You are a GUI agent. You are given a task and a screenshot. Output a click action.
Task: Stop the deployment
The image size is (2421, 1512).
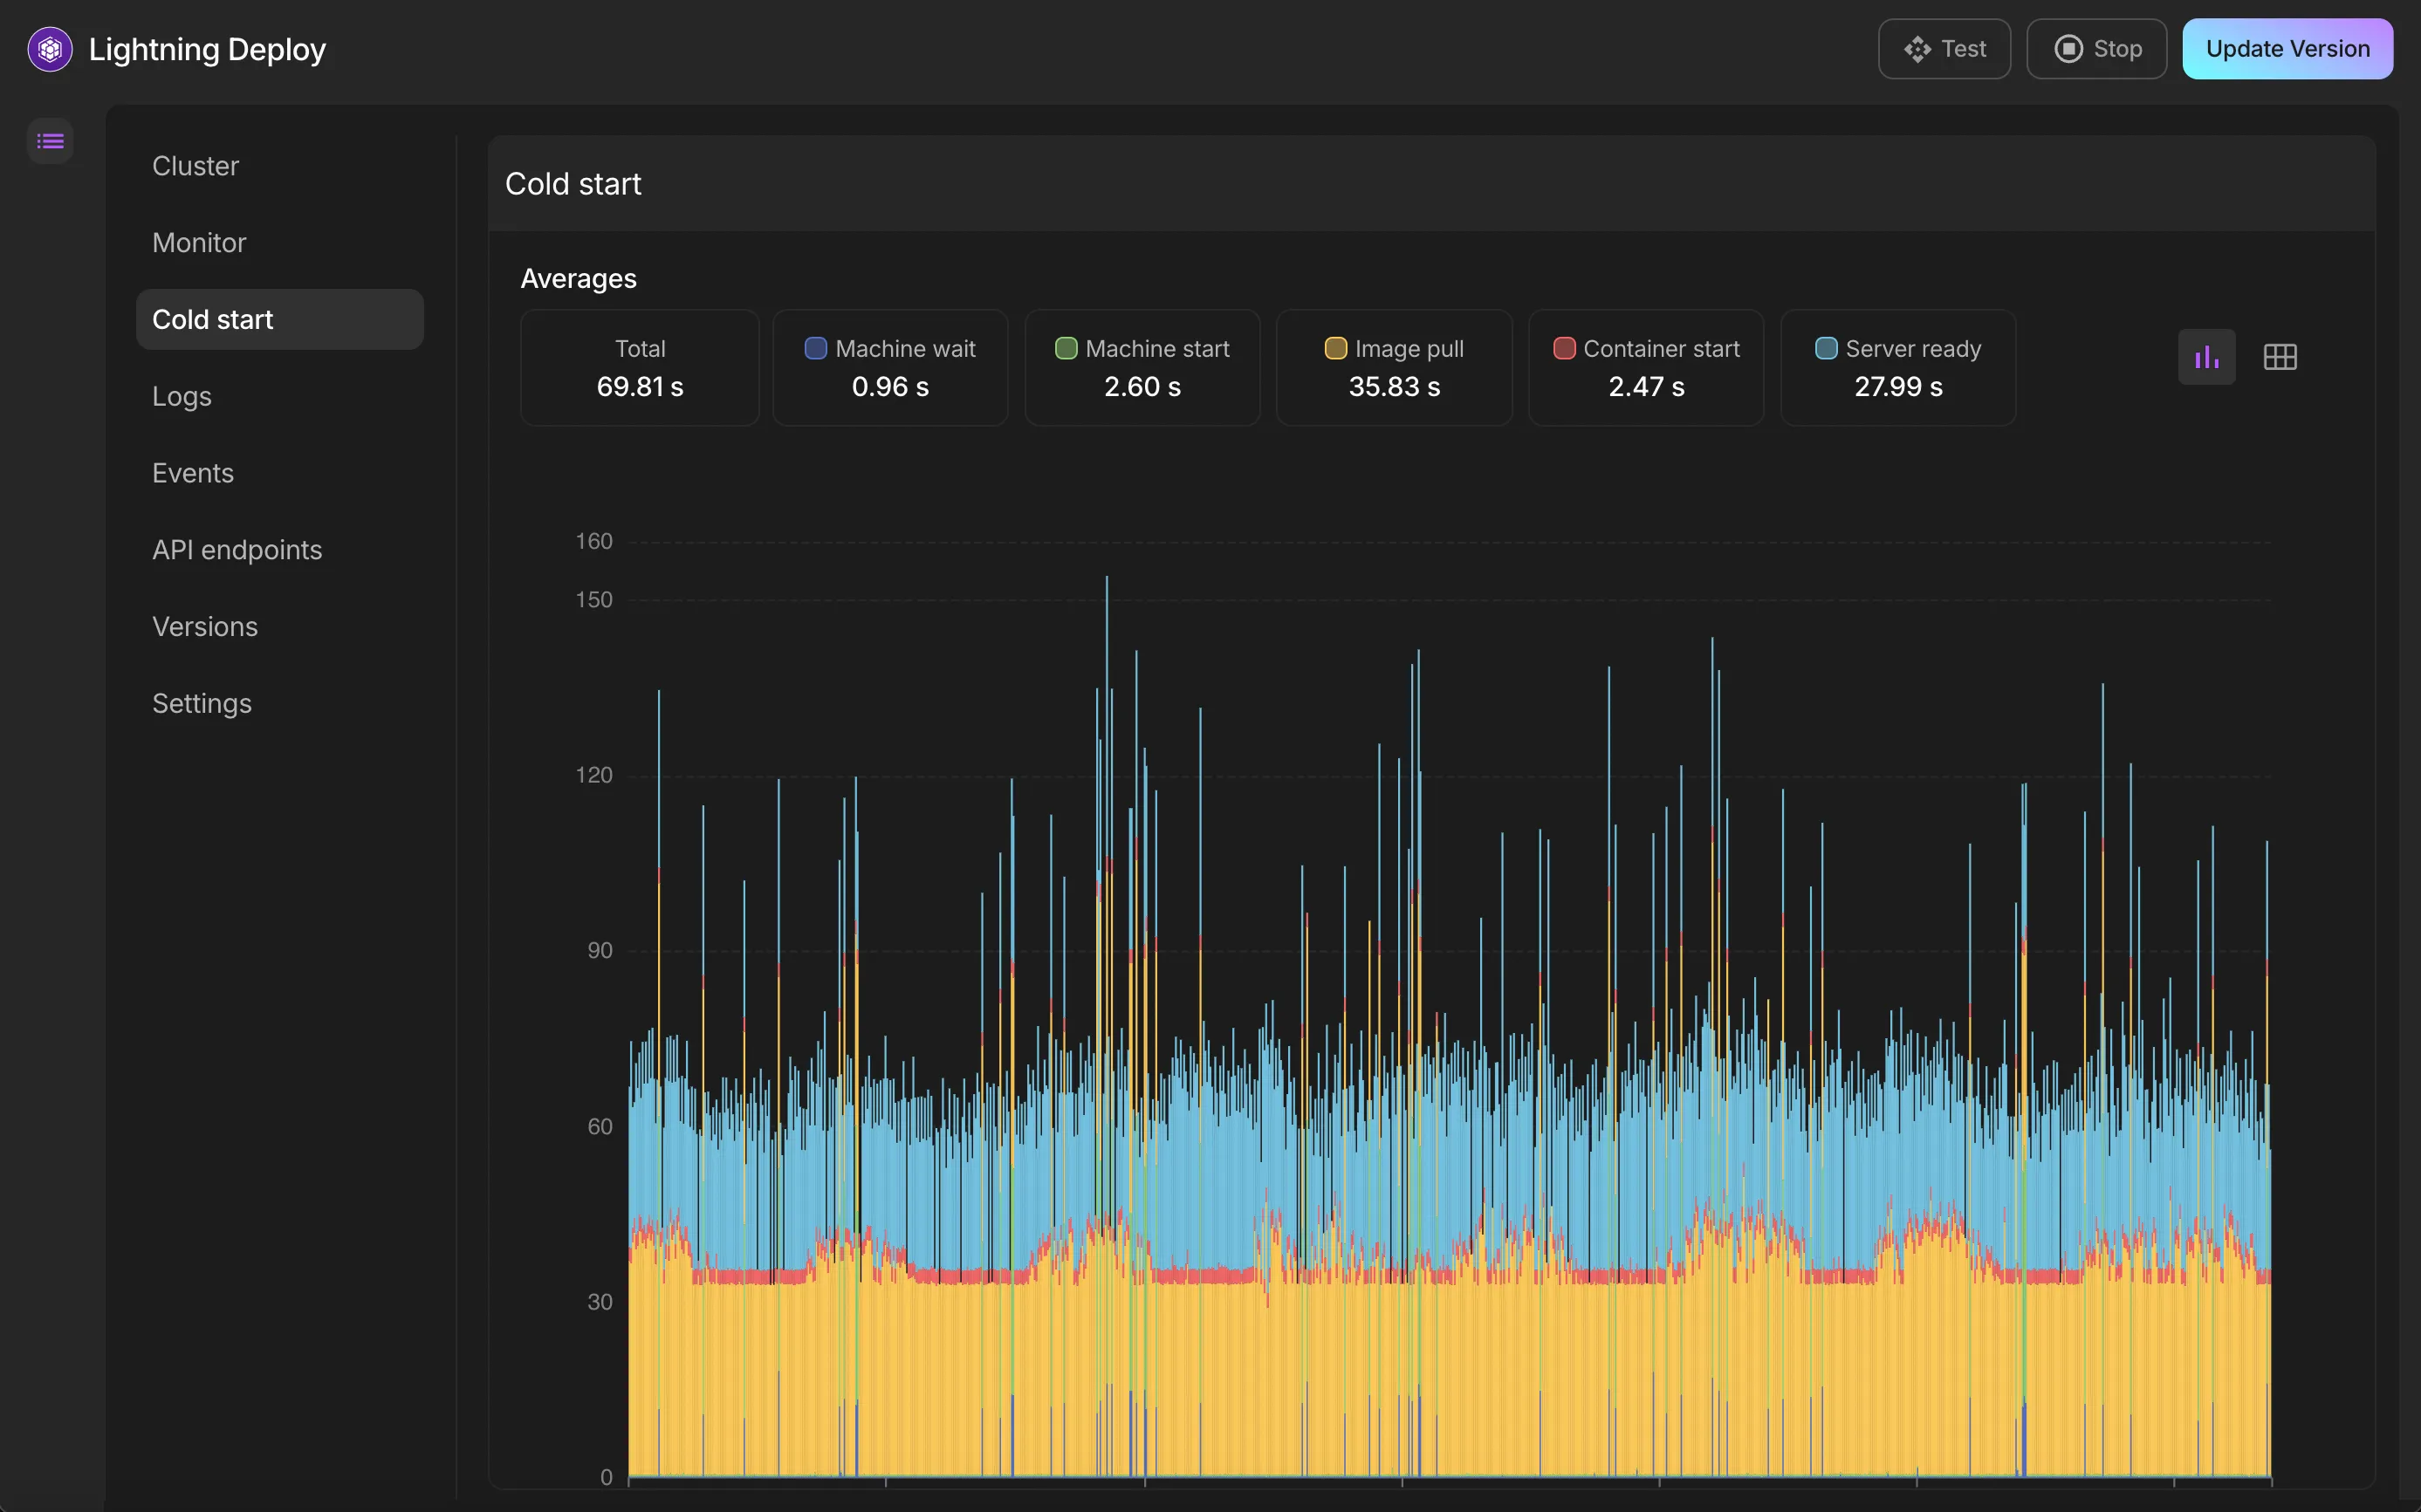[x=2096, y=49]
